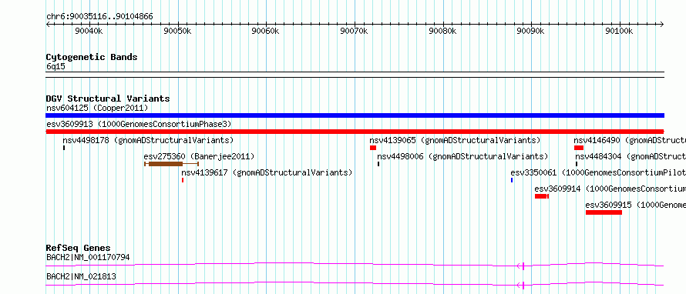Open the esv3350061 variant label
This screenshot has width=686, height=294.
[x=598, y=172]
